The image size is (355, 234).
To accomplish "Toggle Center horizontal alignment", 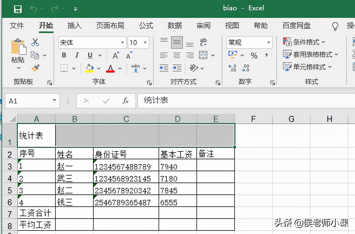I will (177, 55).
